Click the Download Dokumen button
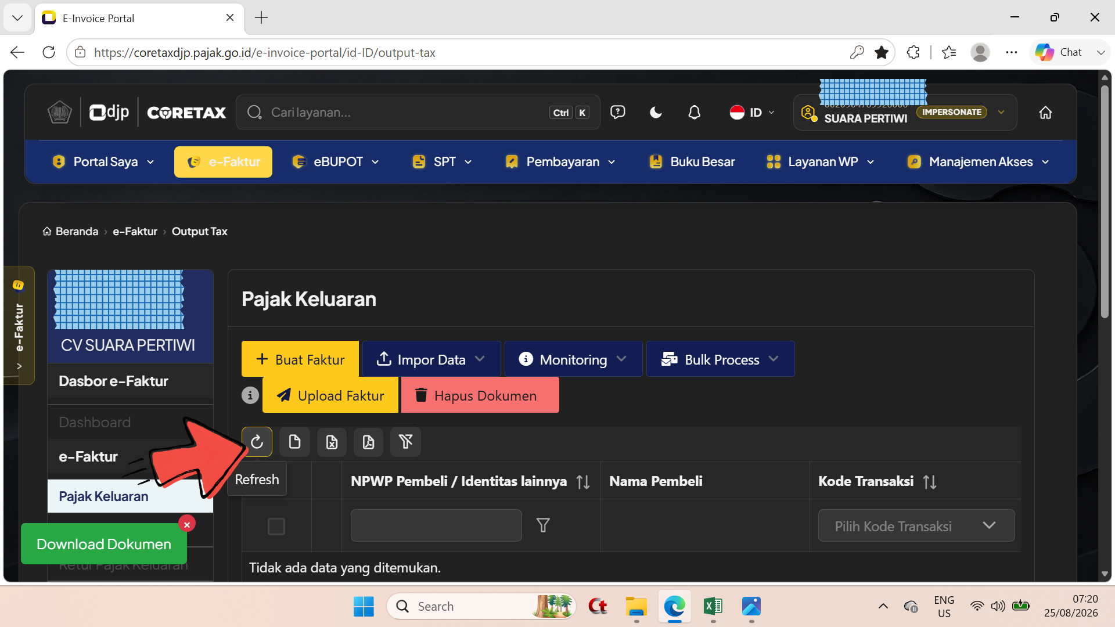 104,544
